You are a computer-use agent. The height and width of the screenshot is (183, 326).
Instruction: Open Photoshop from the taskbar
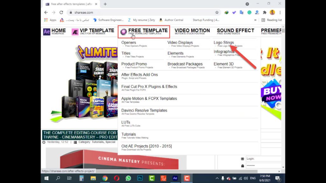pos(140,178)
